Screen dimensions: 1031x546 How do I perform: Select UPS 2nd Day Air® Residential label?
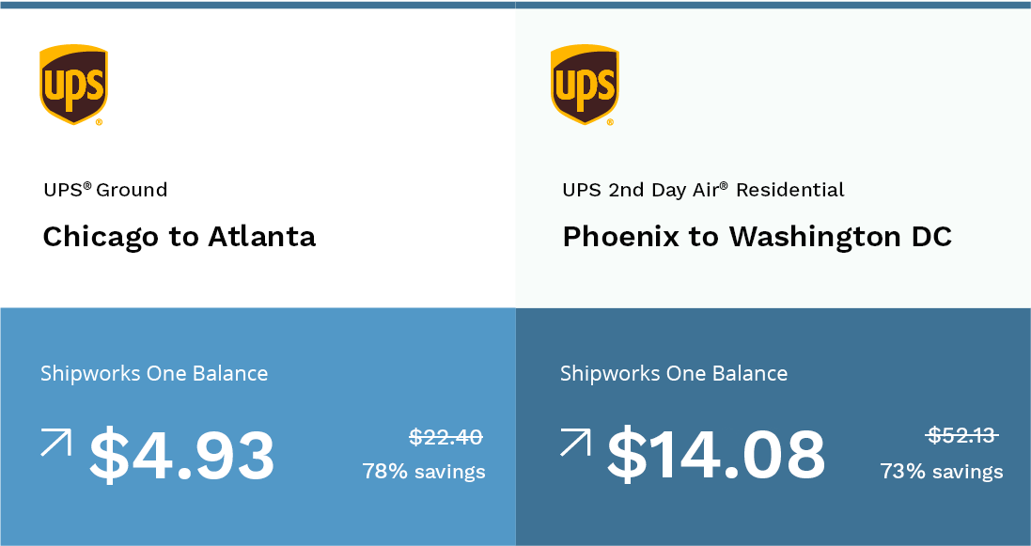tap(703, 190)
